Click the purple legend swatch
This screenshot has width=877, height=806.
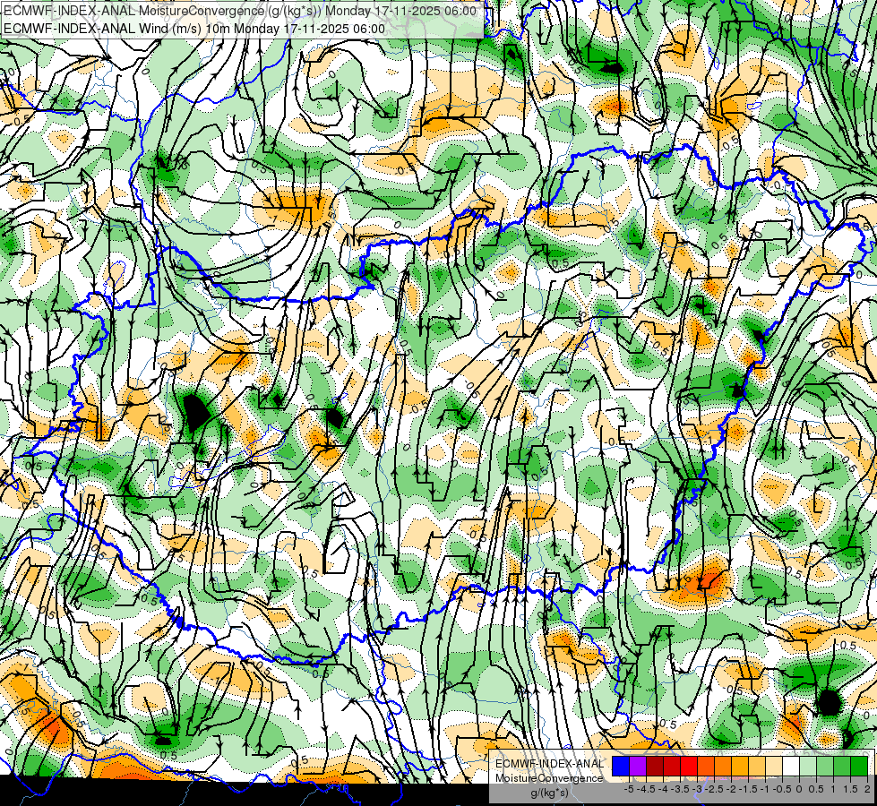tap(638, 766)
